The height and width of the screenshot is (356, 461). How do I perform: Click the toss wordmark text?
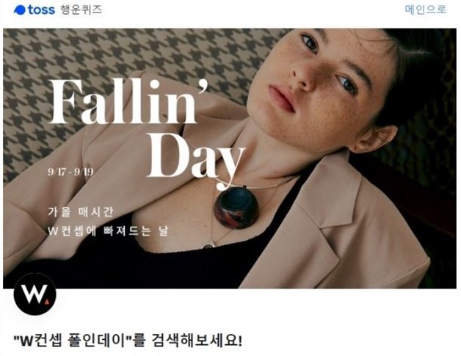point(41,10)
